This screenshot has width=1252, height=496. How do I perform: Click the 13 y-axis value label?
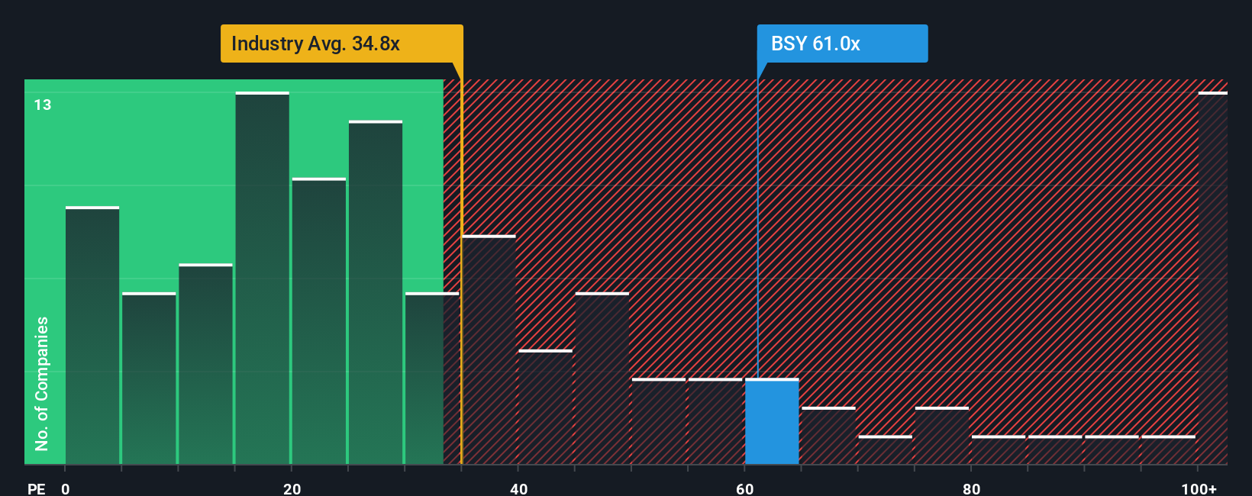[x=43, y=105]
